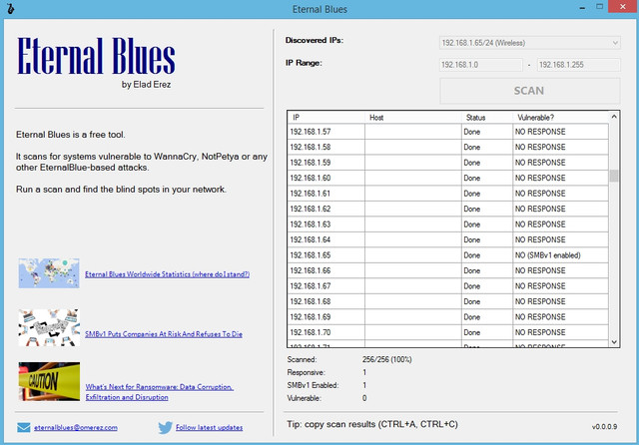This screenshot has width=639, height=445.
Task: Open Eternal Blues Worldwide Statistics link
Action: (x=167, y=274)
